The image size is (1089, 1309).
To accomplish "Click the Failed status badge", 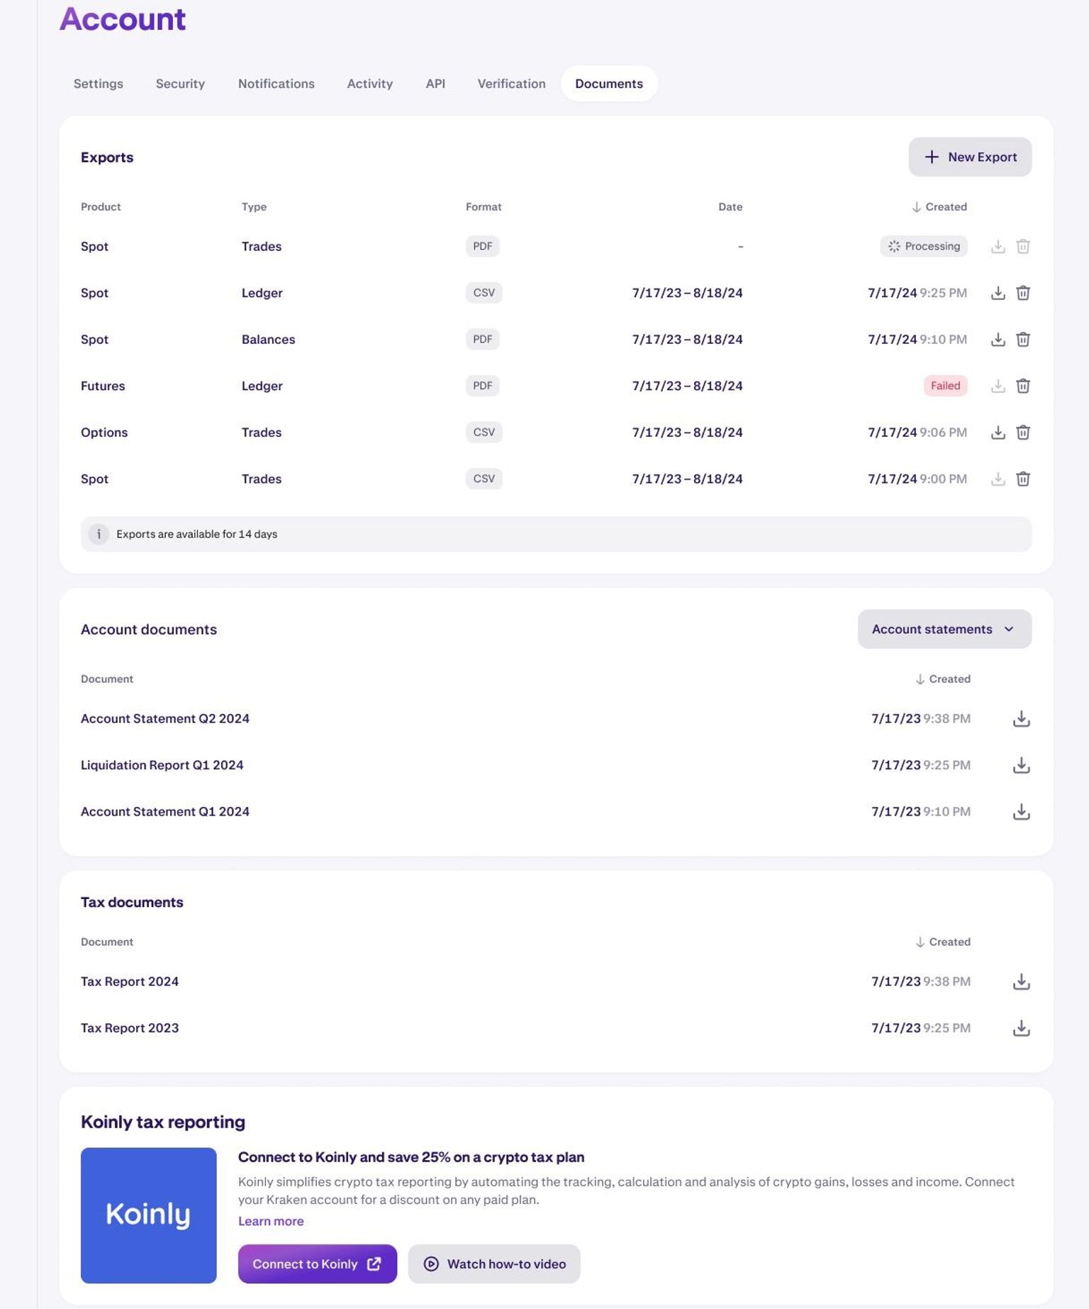I will coord(945,386).
